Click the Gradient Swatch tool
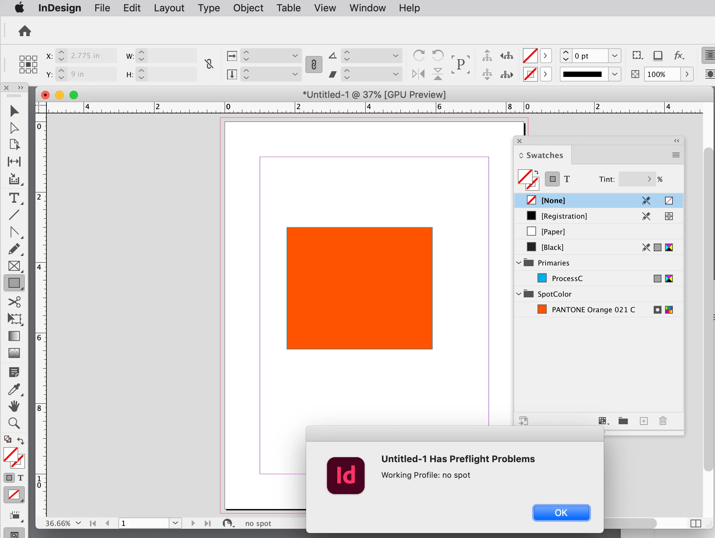This screenshot has width=715, height=538. click(14, 336)
